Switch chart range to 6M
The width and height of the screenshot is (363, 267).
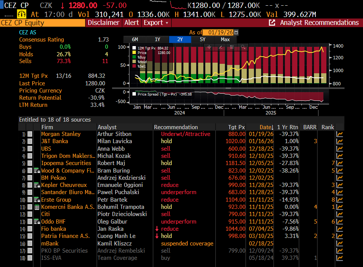pos(135,39)
